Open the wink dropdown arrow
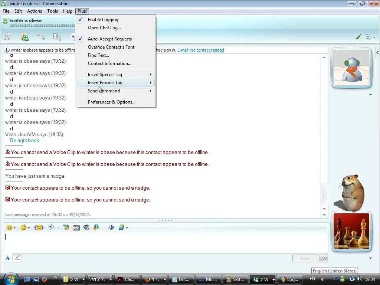Viewport: 380px width, 285px height. pyautogui.click(x=29, y=228)
